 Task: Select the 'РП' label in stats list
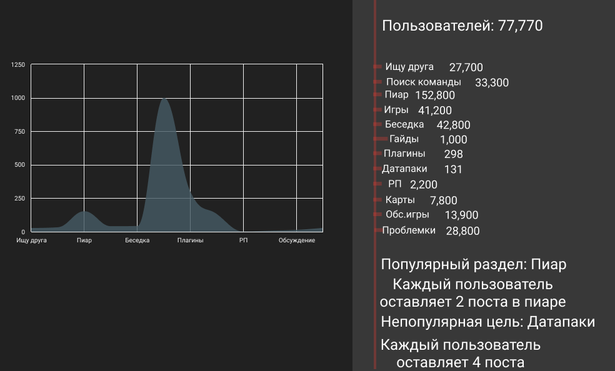(x=395, y=184)
